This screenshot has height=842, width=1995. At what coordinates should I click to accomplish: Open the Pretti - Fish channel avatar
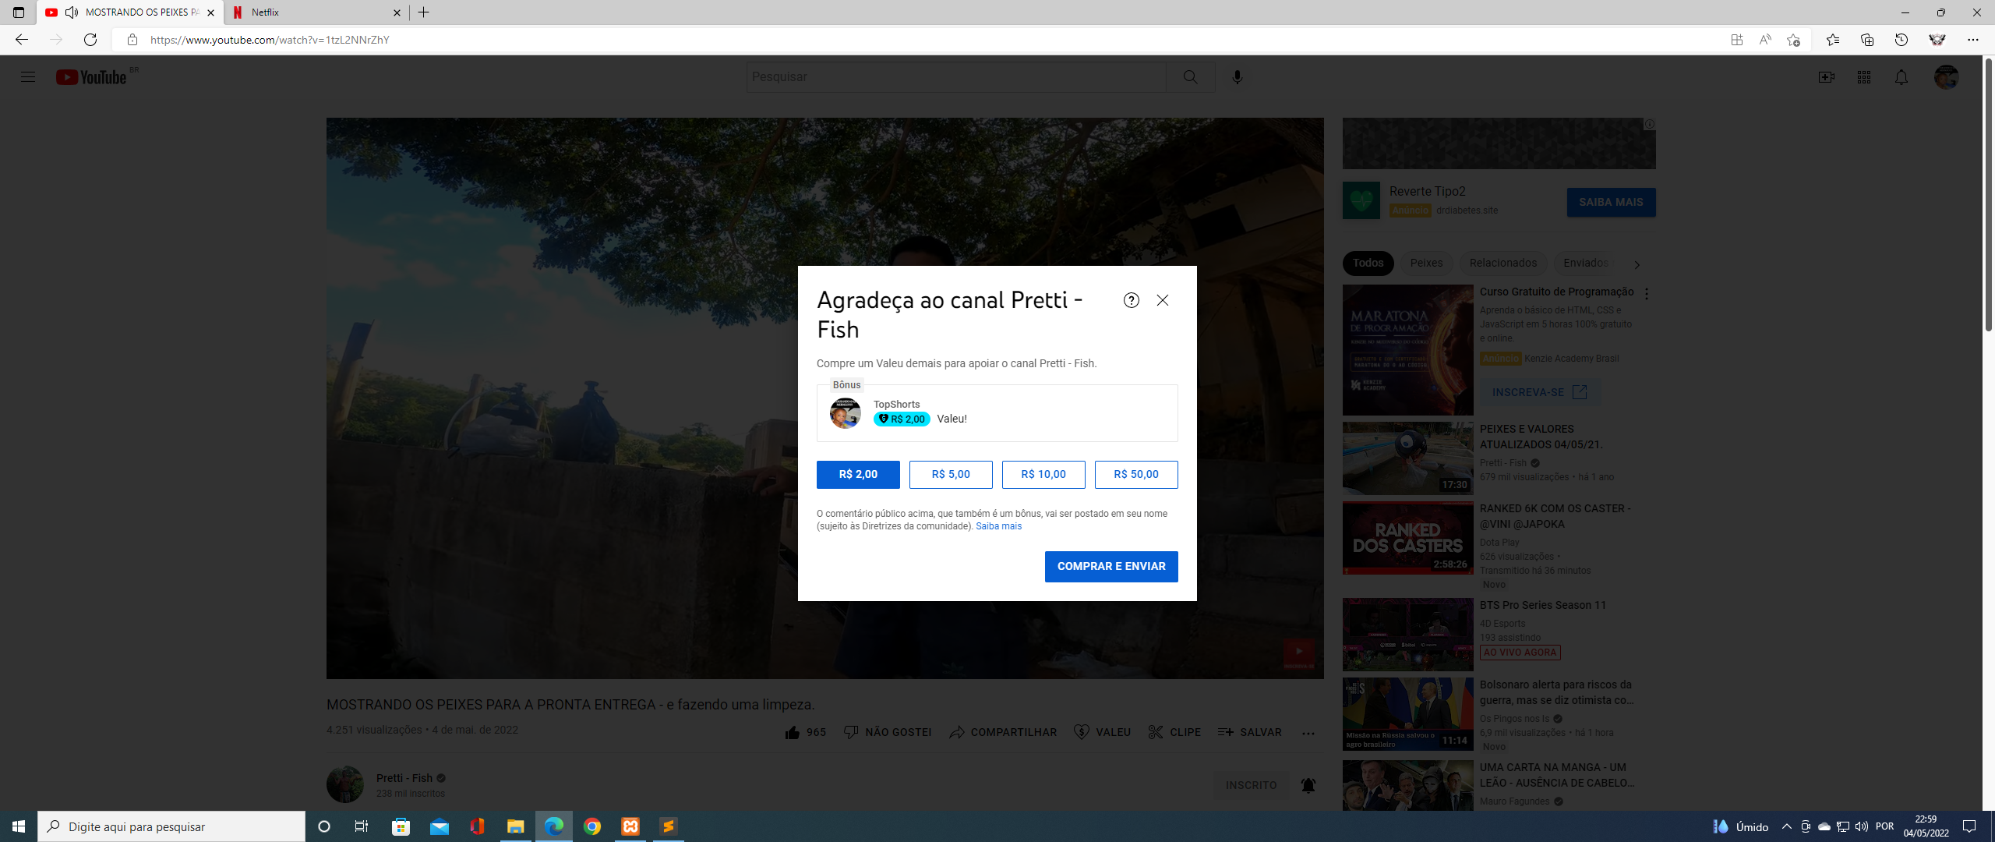(x=344, y=784)
